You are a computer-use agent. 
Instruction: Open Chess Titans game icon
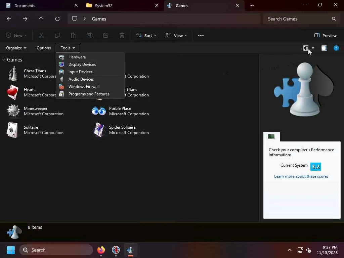[x=13, y=74]
